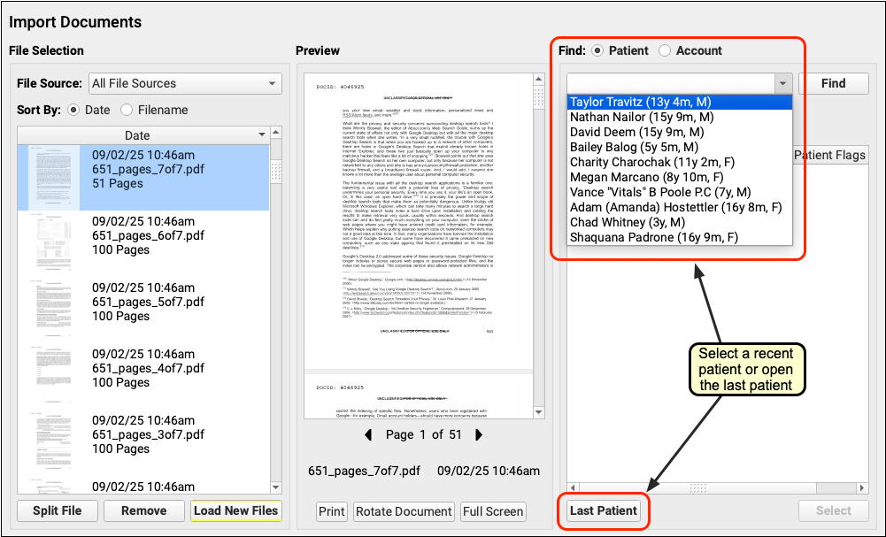Click results horizontal scrollbar left arrow
The image size is (886, 537).
coord(573,487)
